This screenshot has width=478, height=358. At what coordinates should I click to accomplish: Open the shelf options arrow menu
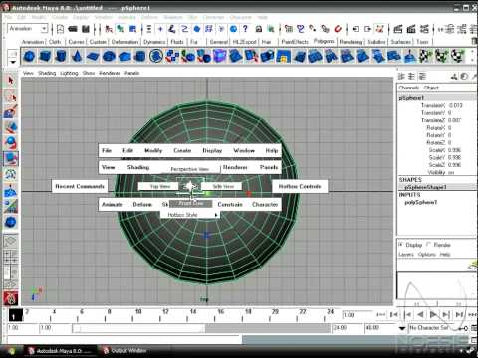pyautogui.click(x=13, y=62)
